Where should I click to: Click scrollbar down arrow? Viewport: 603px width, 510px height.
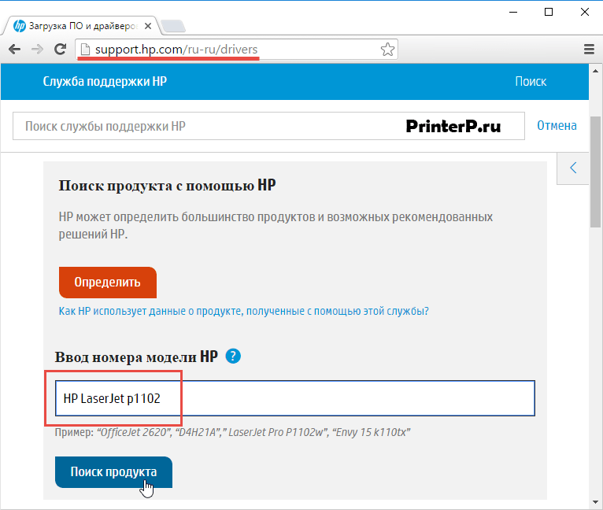coord(596,502)
